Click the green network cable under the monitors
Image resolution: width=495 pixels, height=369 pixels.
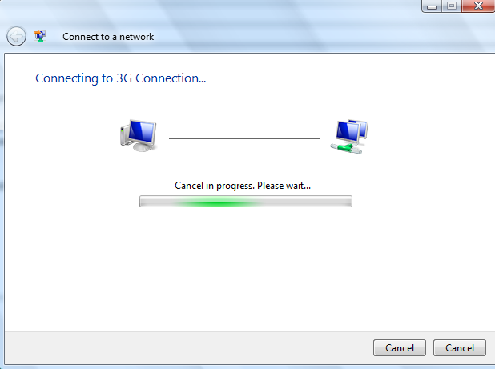click(x=346, y=148)
